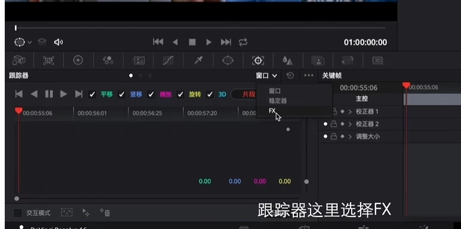Viewport: 461px width, 229px height.
Task: Toggle the 缩放 zoom checkbox
Action: pos(151,94)
